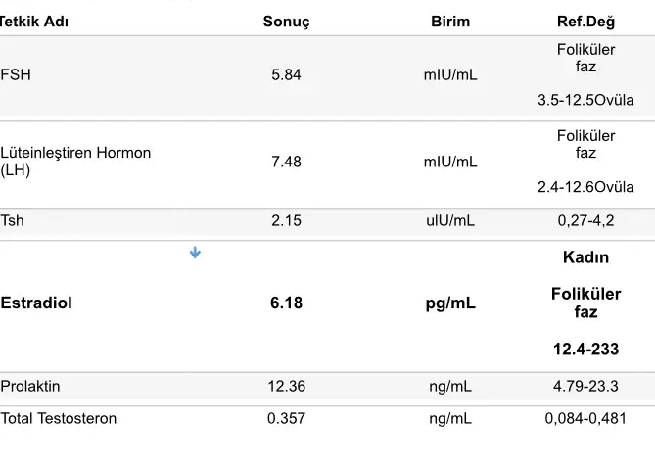The width and height of the screenshot is (655, 466).
Task: Click the FSH test name
Action: (16, 74)
